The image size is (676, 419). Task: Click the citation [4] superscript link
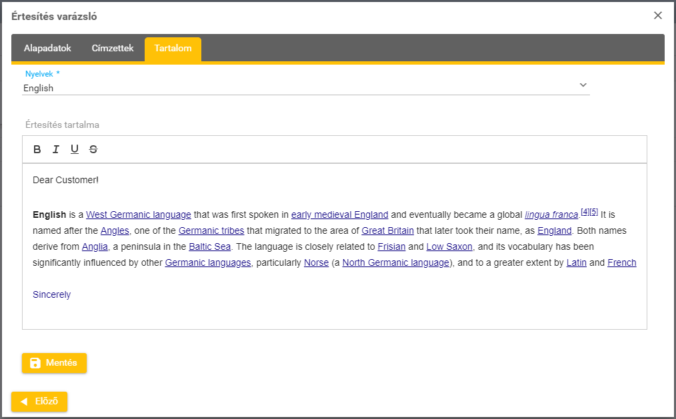coord(585,212)
